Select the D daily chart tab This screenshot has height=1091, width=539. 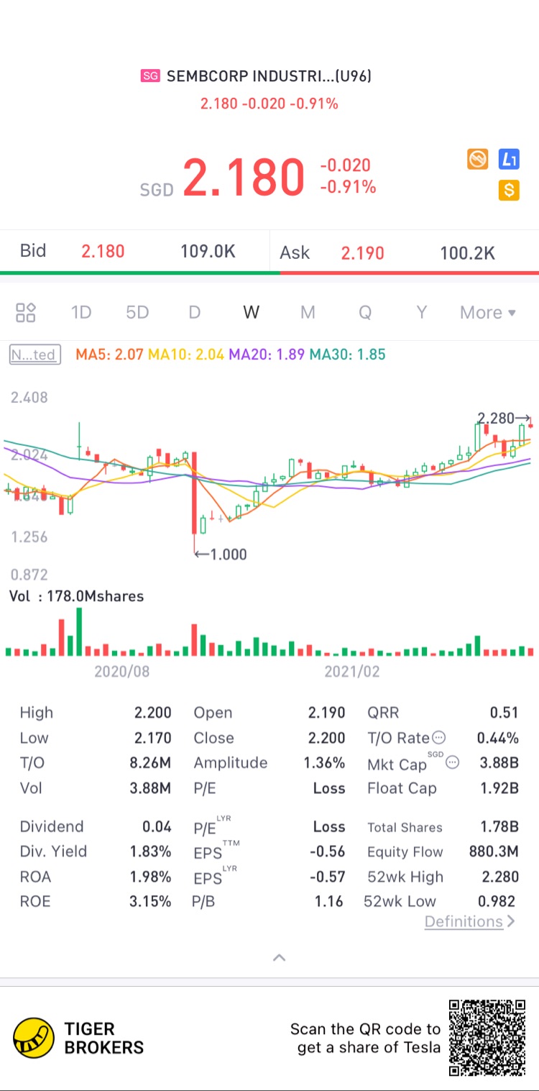click(194, 312)
